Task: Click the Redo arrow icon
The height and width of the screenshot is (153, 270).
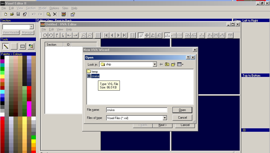Action: coord(40,14)
